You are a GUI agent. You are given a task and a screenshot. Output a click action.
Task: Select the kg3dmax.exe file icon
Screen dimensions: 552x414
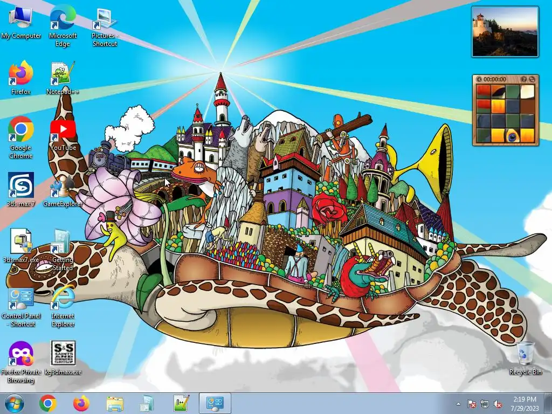63,358
